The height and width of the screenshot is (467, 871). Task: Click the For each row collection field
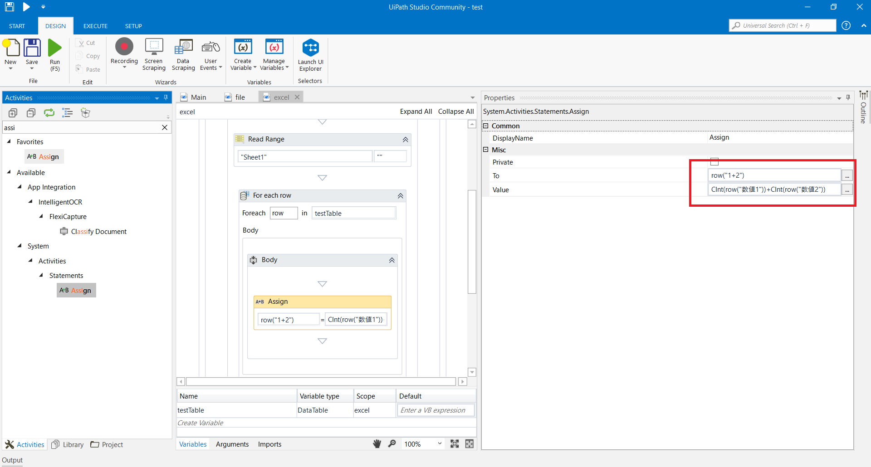pos(353,213)
